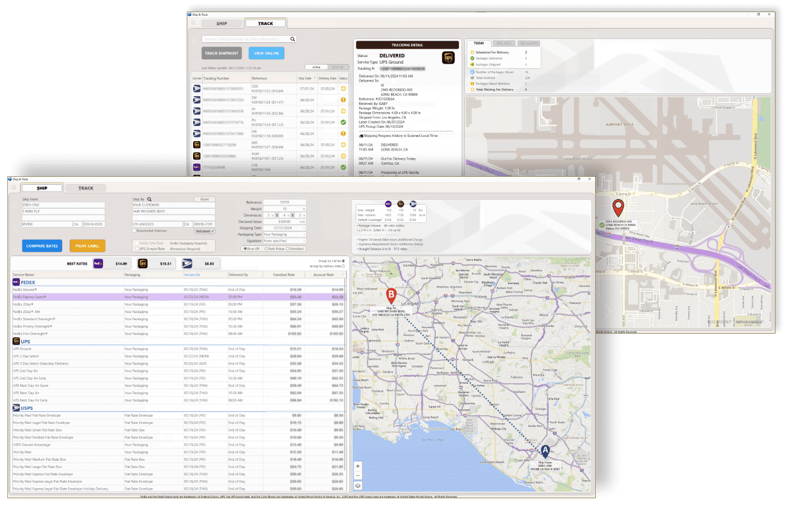Click in-transit status icon in JH row
Viewport: 787px width, 508px height.
[x=343, y=111]
